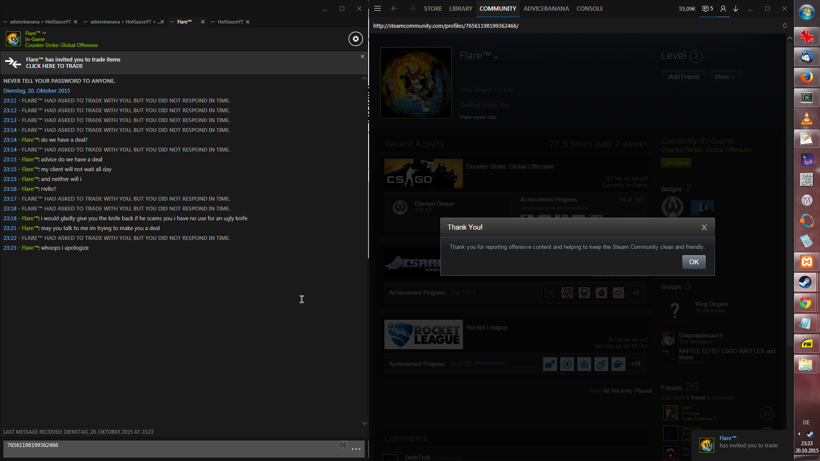Viewport: 820px width, 461px height.
Task: Click the browser back arrow
Action: click(394, 9)
